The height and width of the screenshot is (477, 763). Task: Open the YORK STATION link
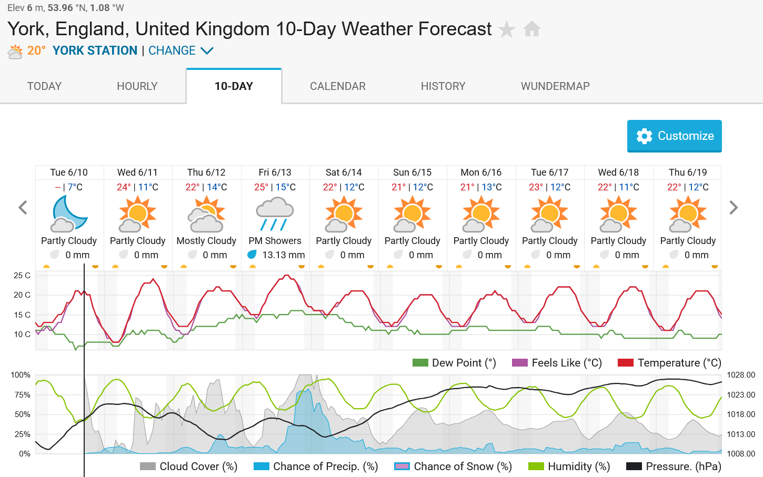click(95, 50)
